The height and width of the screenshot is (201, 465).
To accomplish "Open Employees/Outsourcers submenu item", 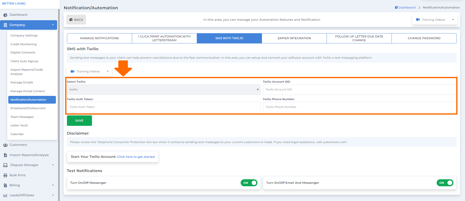I will (28, 108).
